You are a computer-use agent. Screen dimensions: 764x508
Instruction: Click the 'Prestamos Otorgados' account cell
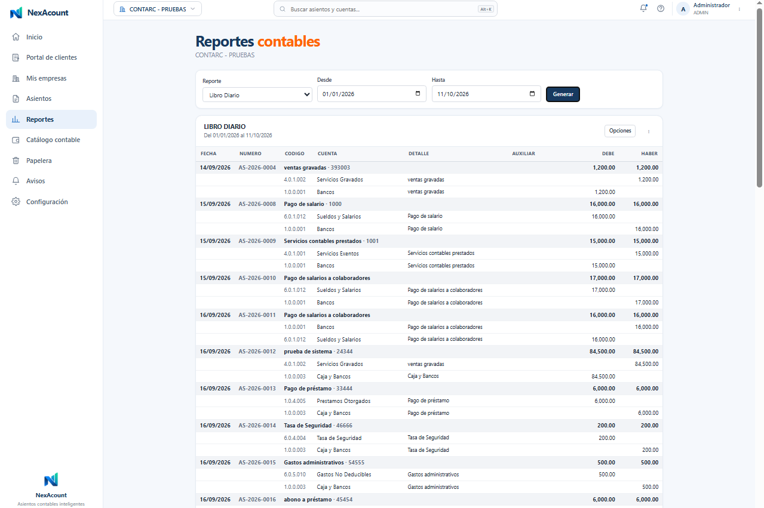[343, 401]
